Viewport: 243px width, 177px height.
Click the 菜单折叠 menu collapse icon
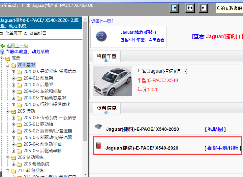(x=26, y=33)
